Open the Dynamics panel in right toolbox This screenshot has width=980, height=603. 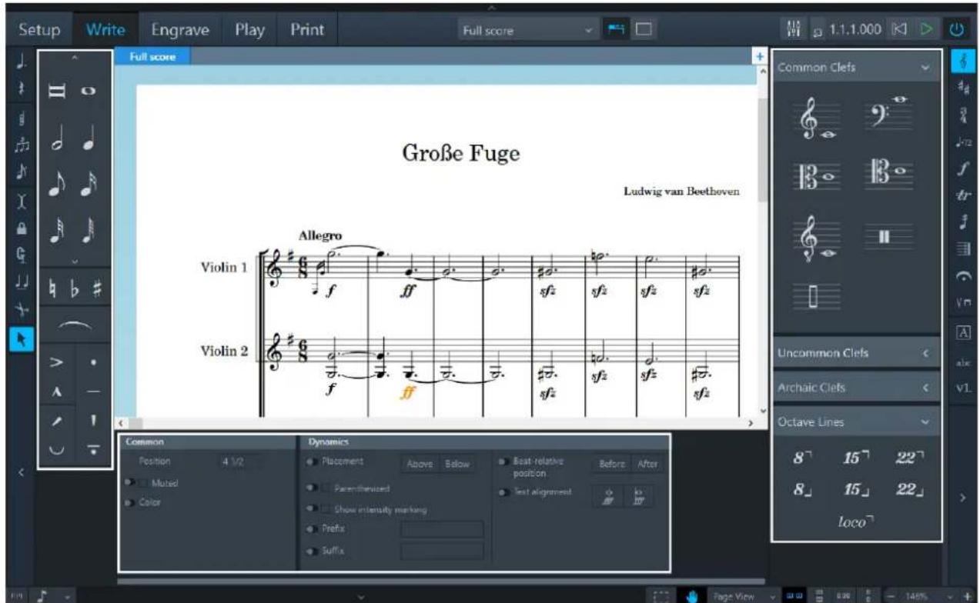(x=962, y=168)
